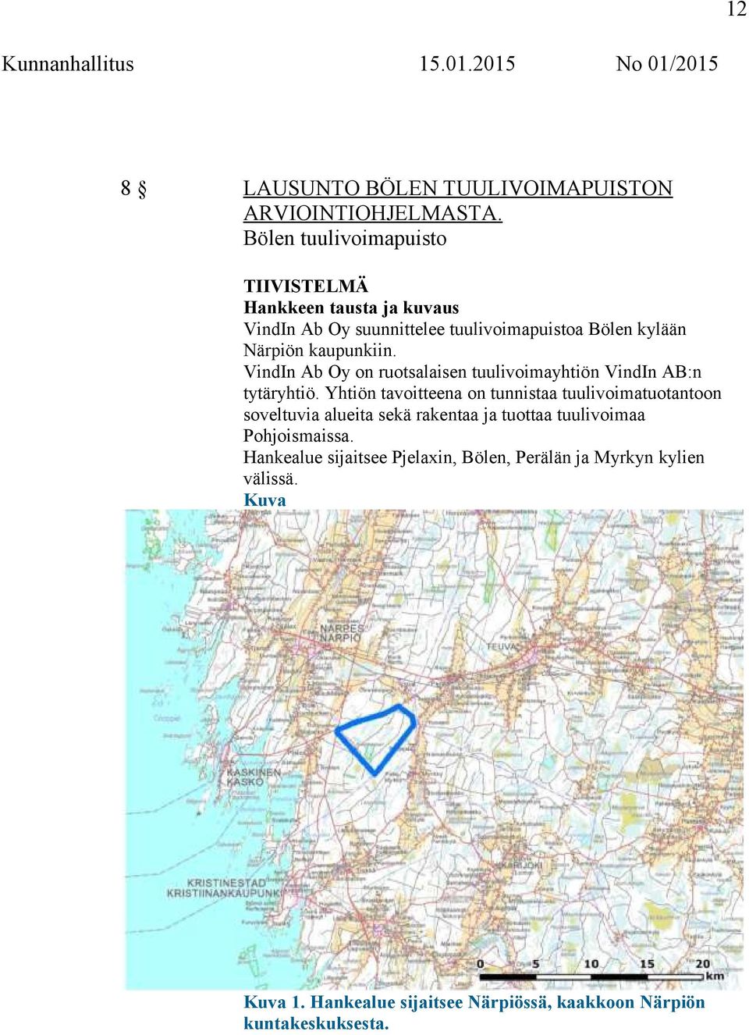Click caption line kuntakeskuksesta.
Viewport: 749px width, 1035px height.
click(316, 1023)
